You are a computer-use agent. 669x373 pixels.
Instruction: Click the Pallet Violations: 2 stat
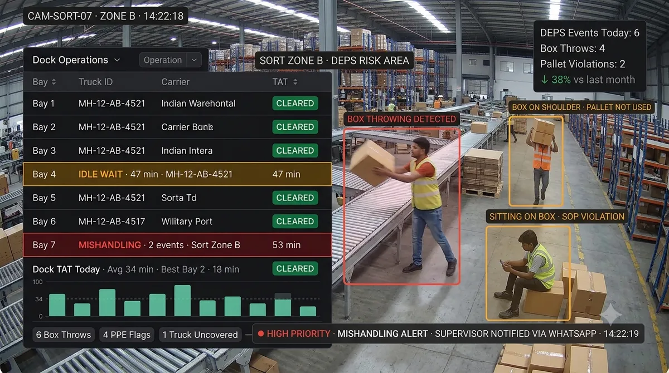pyautogui.click(x=583, y=64)
